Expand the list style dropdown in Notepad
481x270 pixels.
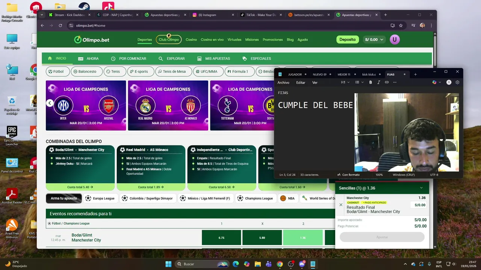tap(359, 82)
